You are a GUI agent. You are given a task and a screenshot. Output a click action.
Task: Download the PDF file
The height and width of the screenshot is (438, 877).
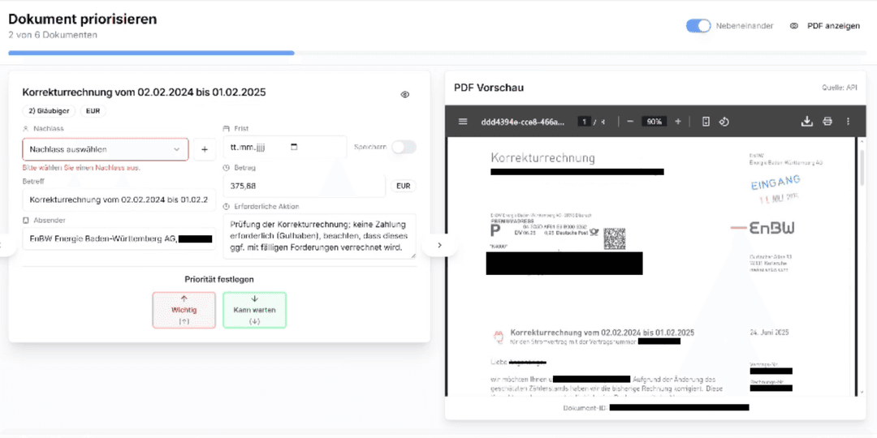tap(807, 122)
